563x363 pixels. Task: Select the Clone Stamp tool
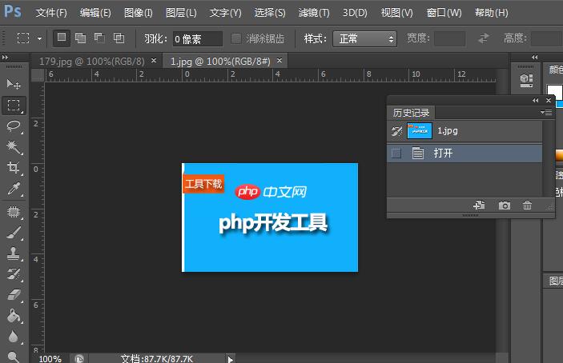click(x=14, y=253)
